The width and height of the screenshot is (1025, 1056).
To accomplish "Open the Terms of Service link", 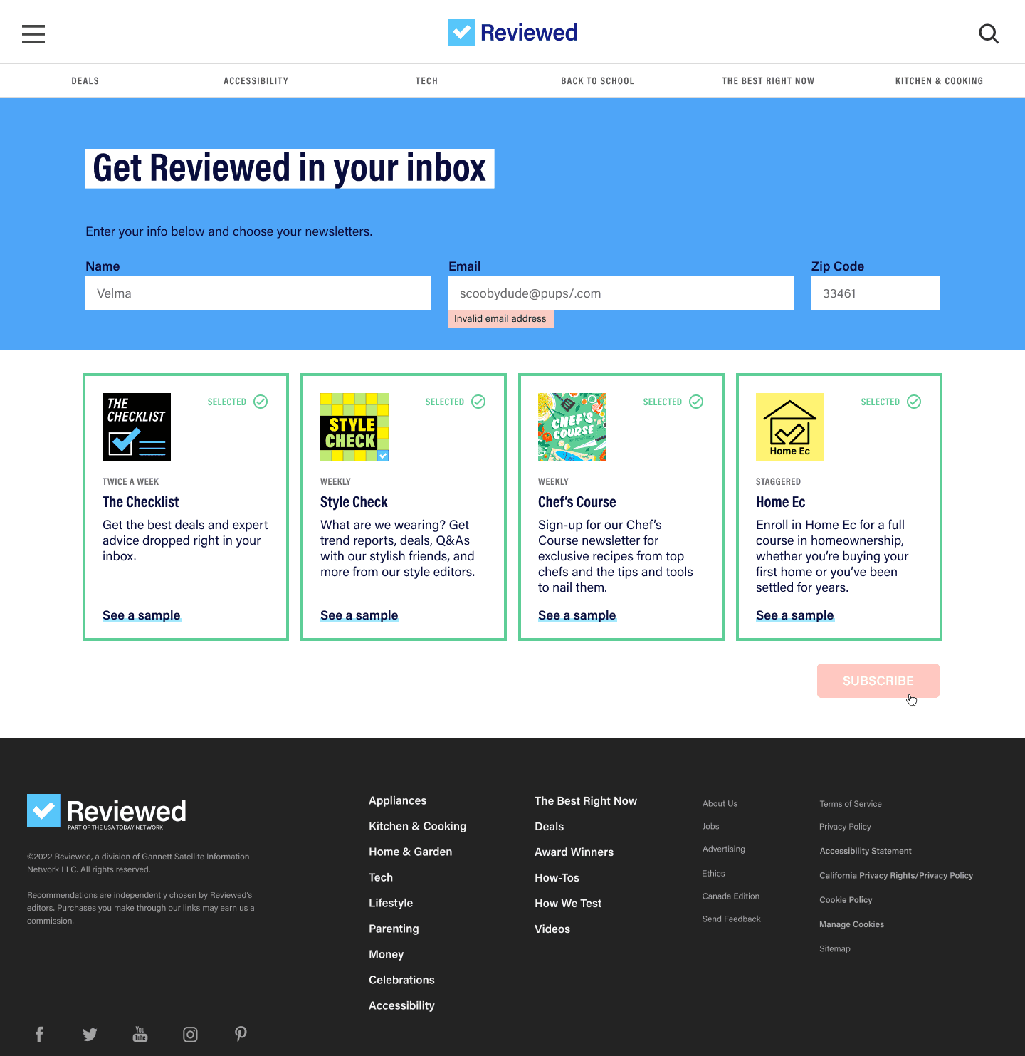I will [851, 803].
